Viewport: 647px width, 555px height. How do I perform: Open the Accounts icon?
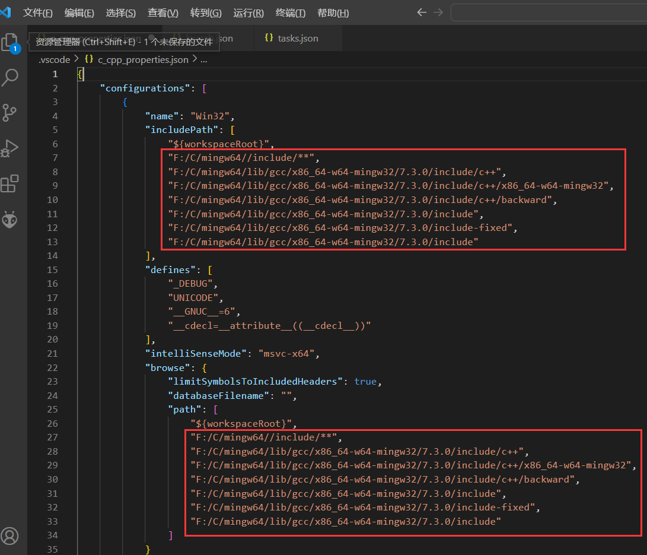point(10,536)
